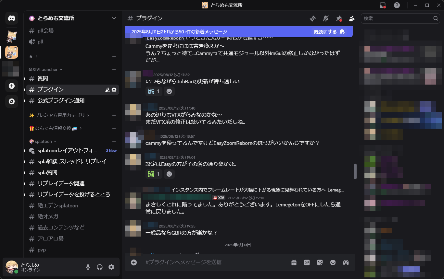444x279 pixels.
Task: Open channel settings gear for プラグイン
Action: tap(114, 90)
